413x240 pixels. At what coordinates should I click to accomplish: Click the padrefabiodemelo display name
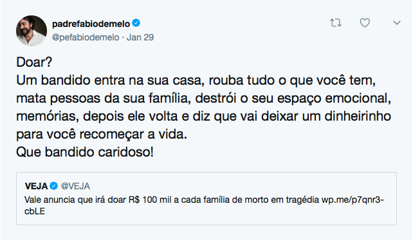pyautogui.click(x=91, y=24)
